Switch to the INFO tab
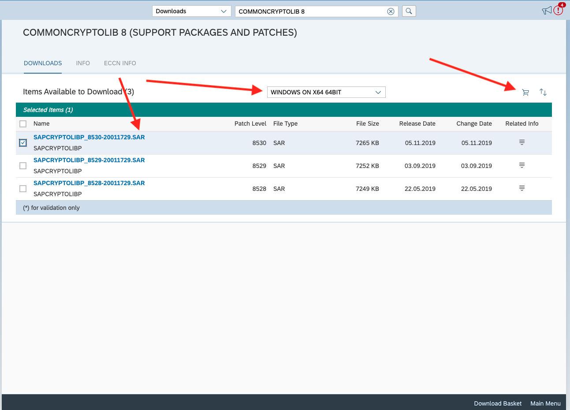Viewport: 570px width, 410px height. [83, 63]
